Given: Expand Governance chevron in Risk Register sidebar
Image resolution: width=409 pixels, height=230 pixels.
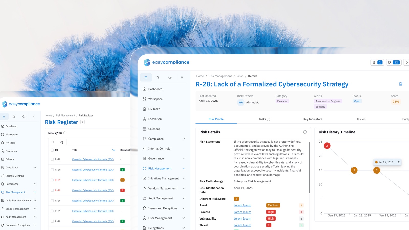Looking at the screenshot, I should pos(35,184).
